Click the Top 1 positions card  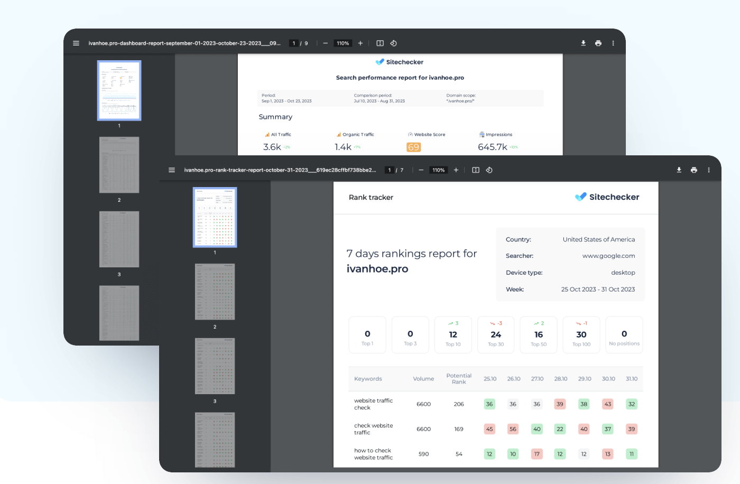click(367, 335)
